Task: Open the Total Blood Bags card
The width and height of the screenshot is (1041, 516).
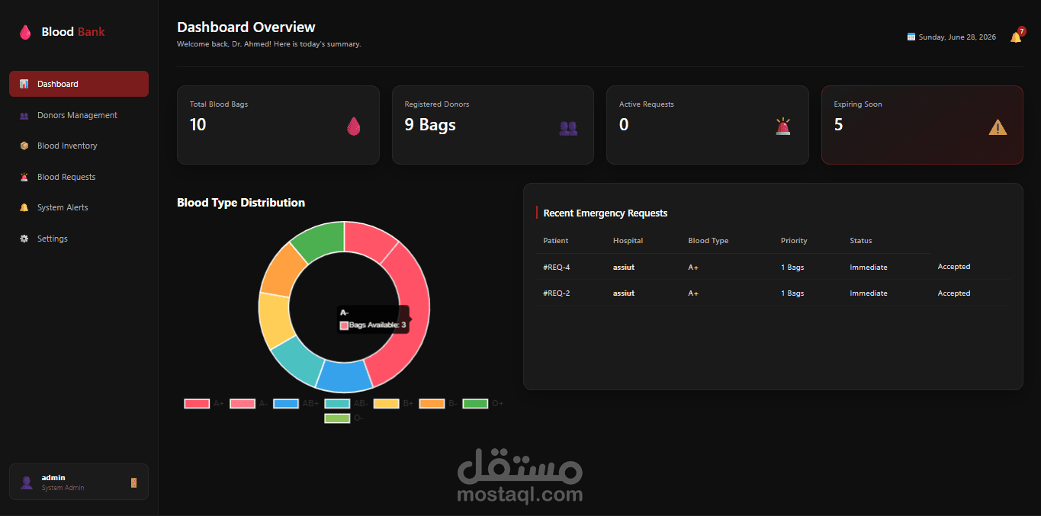Action: click(278, 125)
